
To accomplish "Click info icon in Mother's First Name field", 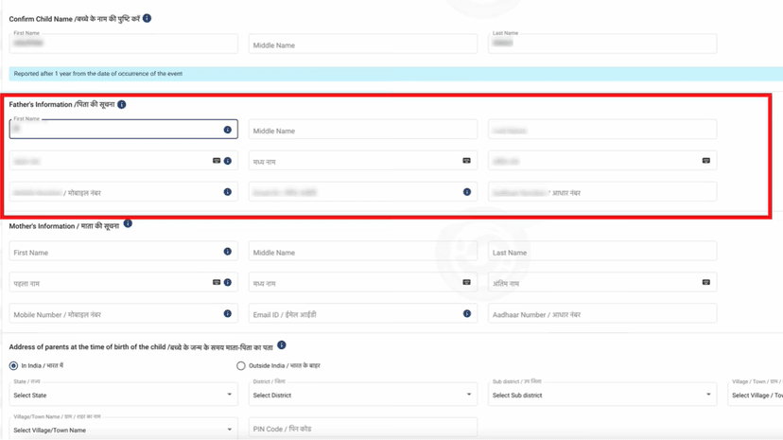I will click(227, 252).
